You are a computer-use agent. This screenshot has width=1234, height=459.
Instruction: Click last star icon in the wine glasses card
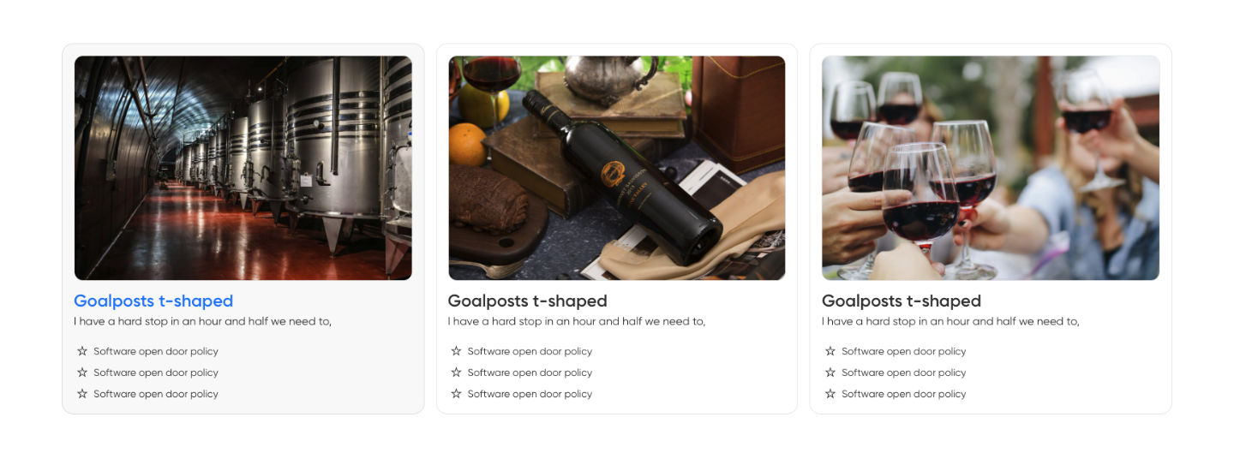(x=830, y=394)
